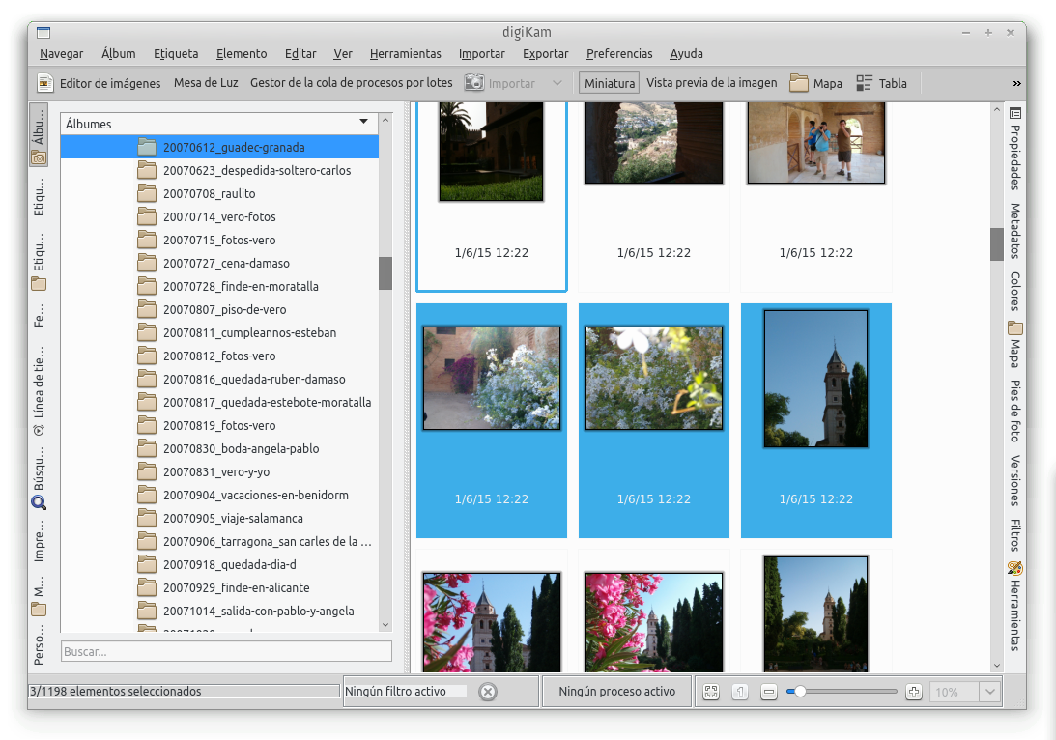
Task: Click the zoom in plus button
Action: coord(914,692)
